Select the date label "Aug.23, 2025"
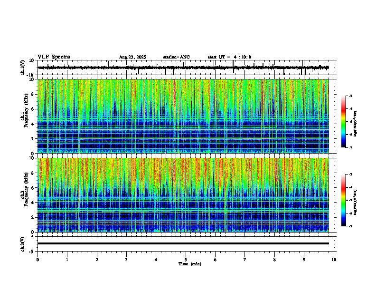Screen dimensions: 376x291 (x=132, y=57)
